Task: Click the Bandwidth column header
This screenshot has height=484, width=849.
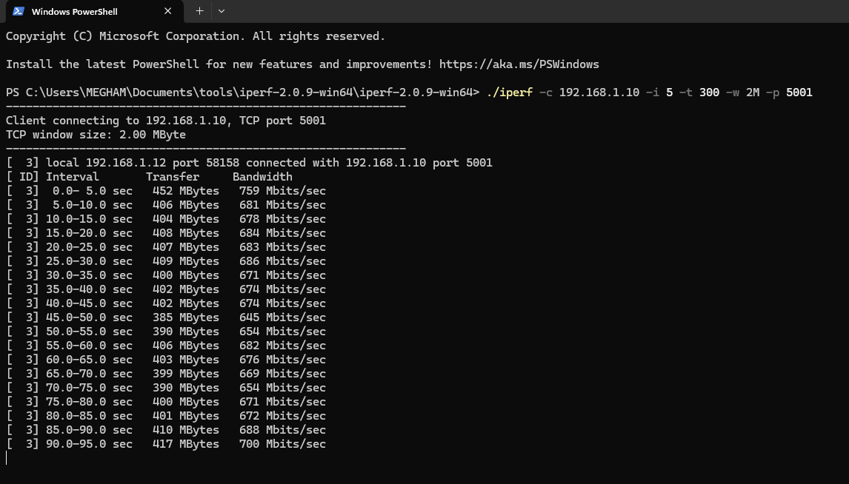Action: [262, 177]
